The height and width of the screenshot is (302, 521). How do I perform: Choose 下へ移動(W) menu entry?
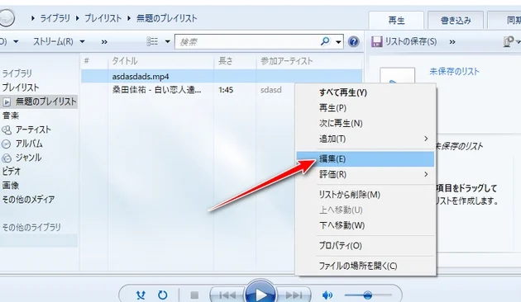pyautogui.click(x=366, y=225)
